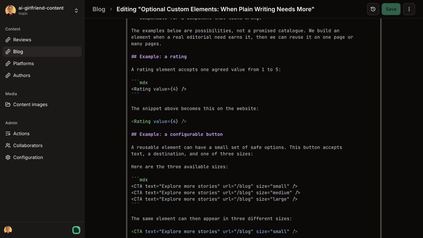The image size is (423, 238).
Task: Click the 'Here are the three available sizes:' line
Action: 179,167
